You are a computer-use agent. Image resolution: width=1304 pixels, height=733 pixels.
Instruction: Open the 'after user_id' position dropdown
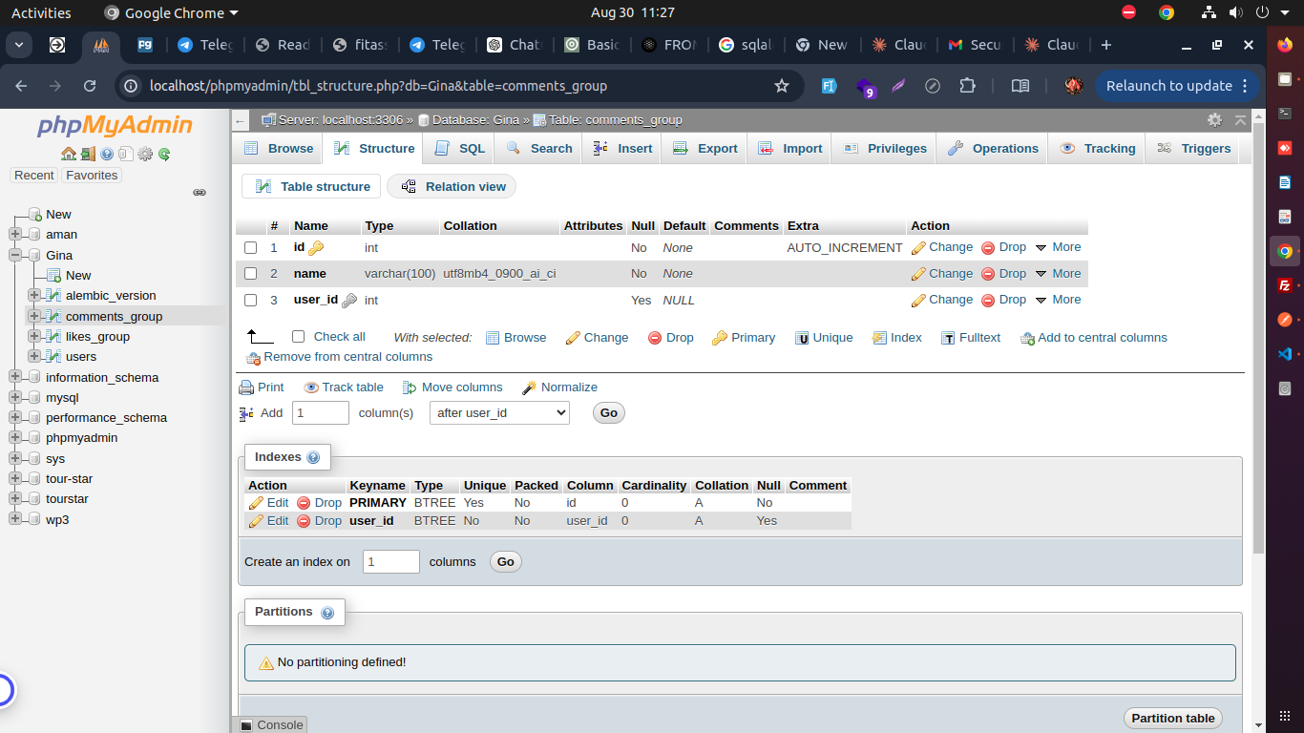499,413
